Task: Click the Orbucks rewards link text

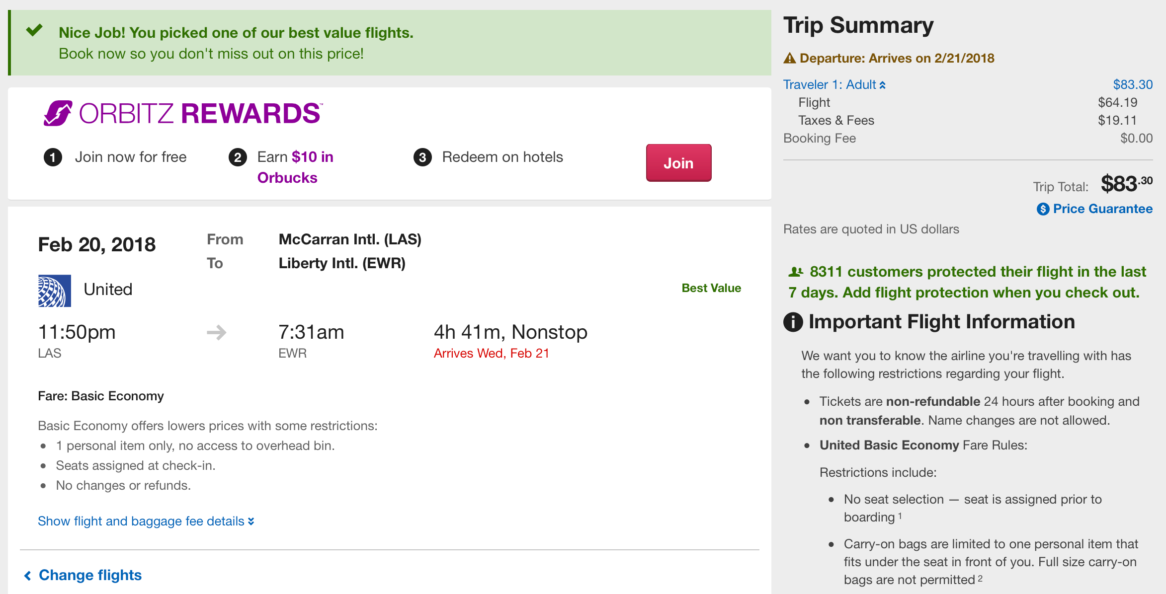Action: 287,178
